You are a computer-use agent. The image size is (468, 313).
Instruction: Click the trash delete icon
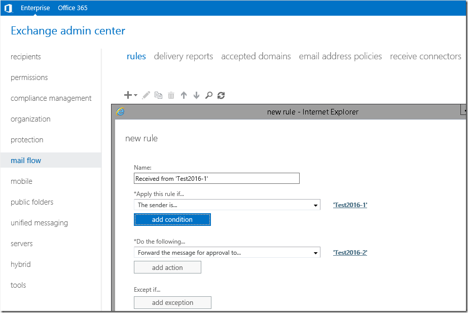click(x=171, y=95)
